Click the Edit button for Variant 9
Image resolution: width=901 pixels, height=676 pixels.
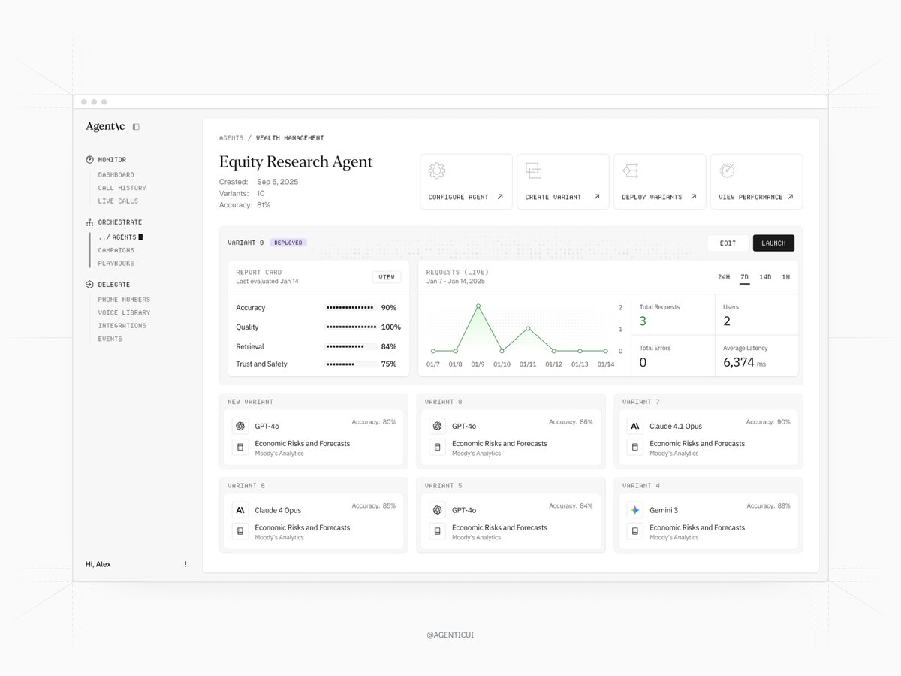pos(728,243)
